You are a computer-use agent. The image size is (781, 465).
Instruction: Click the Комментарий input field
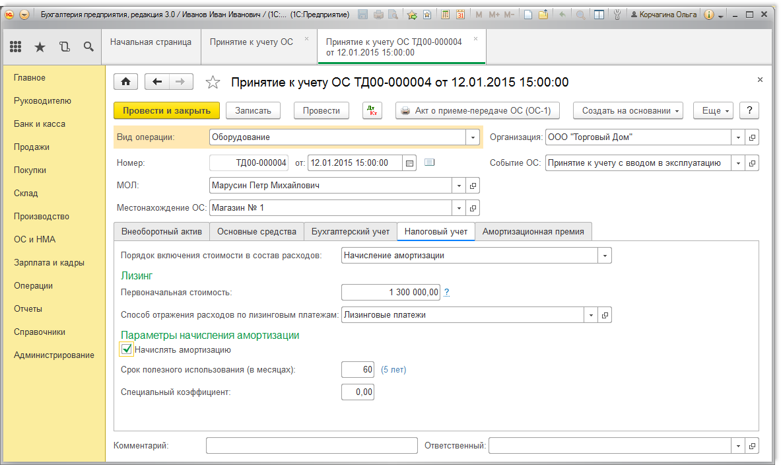[x=312, y=446]
